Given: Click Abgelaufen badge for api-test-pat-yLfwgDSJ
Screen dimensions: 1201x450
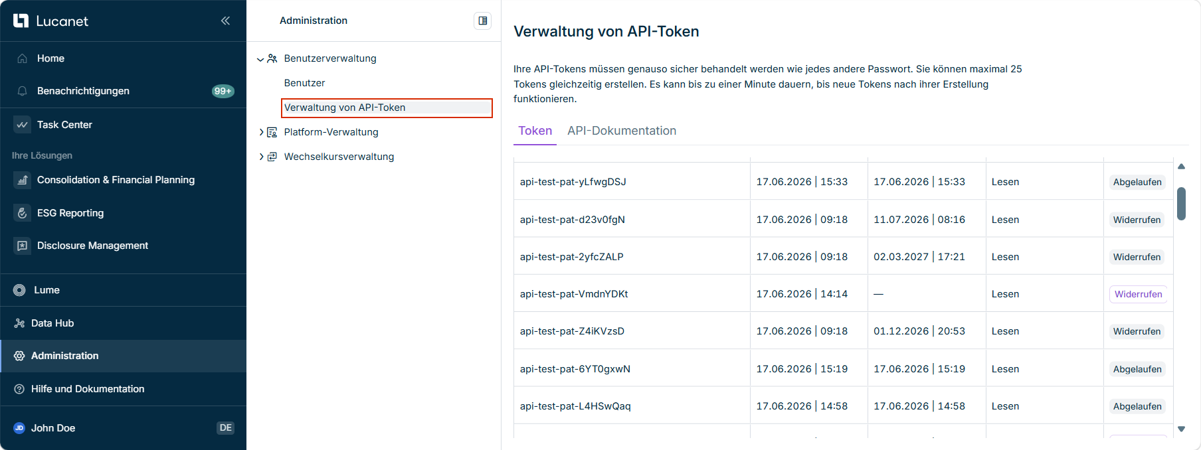Looking at the screenshot, I should 1137,182.
